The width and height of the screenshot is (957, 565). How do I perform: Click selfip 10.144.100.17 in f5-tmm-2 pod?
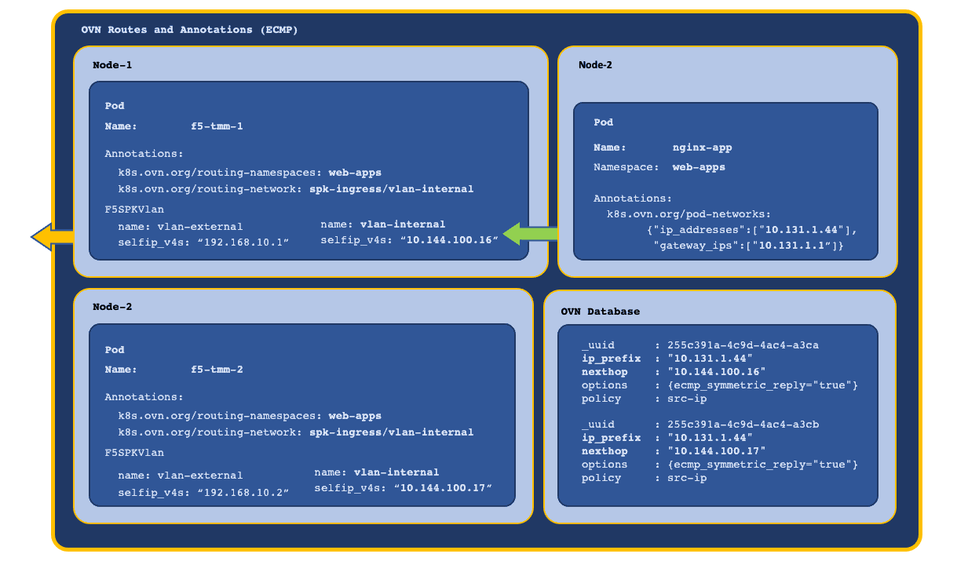443,488
